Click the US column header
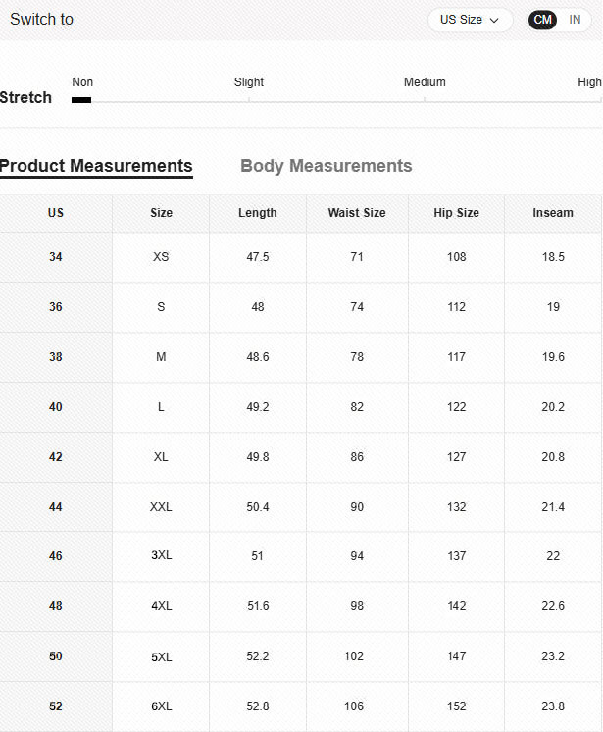Screen dimensions: 603x732 tap(56, 213)
